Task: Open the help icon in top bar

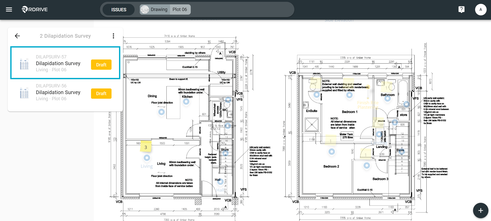Action: coord(462,9)
